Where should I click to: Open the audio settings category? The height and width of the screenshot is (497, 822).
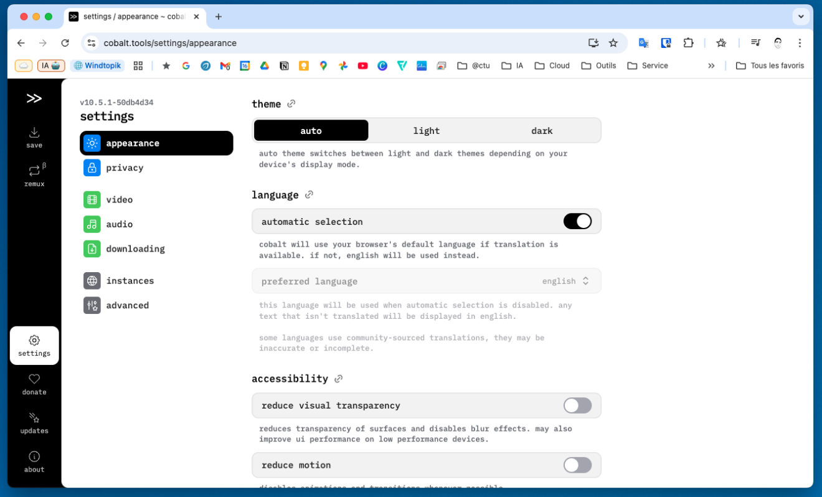(x=118, y=224)
